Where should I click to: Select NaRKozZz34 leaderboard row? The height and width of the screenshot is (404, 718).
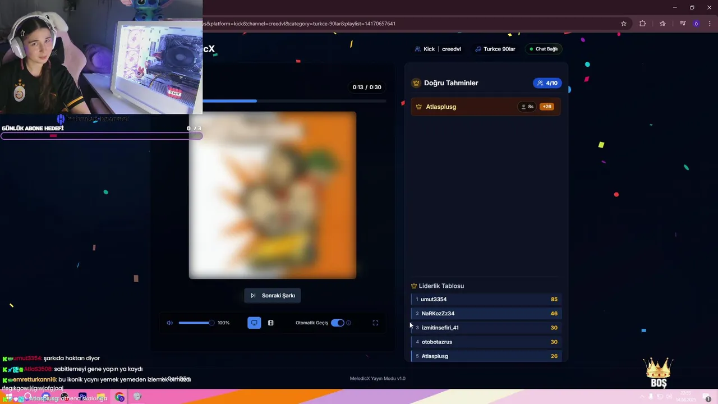pos(486,314)
